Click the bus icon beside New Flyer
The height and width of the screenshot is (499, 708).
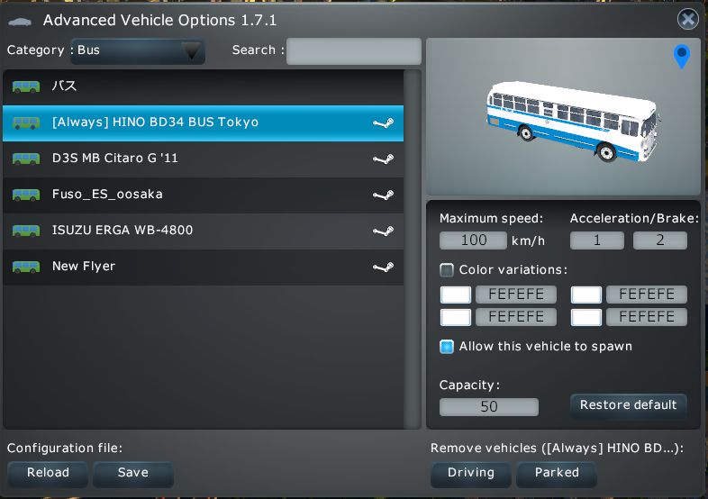coord(26,267)
